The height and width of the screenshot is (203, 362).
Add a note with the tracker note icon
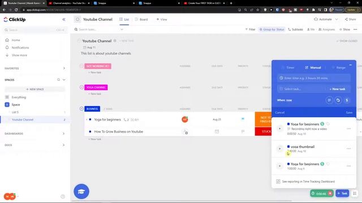click(329, 100)
